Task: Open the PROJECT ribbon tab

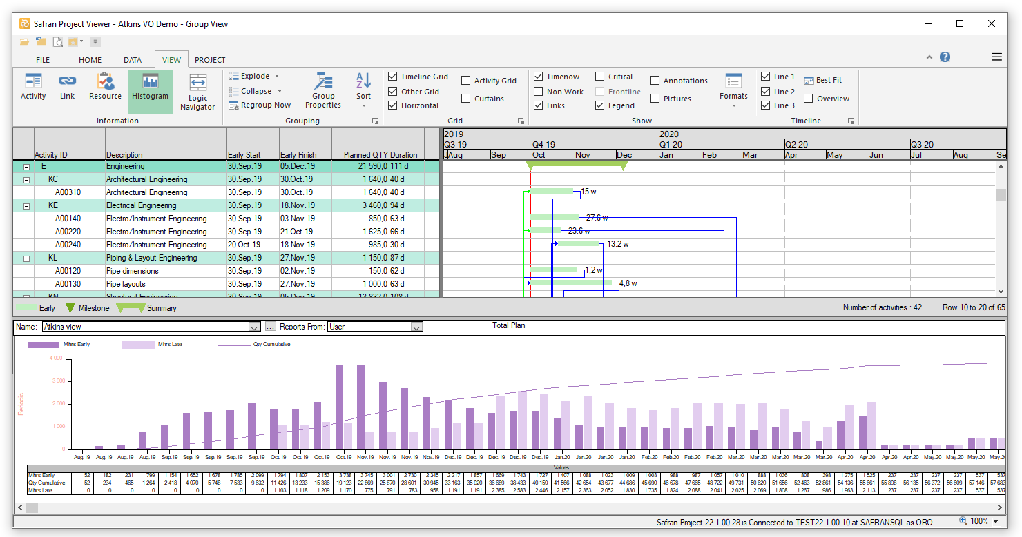Action: pos(210,60)
